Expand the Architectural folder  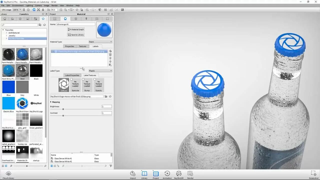pos(6,33)
